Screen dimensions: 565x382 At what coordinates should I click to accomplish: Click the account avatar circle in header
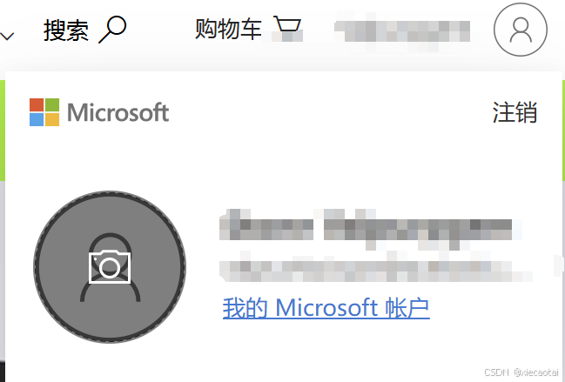[521, 30]
